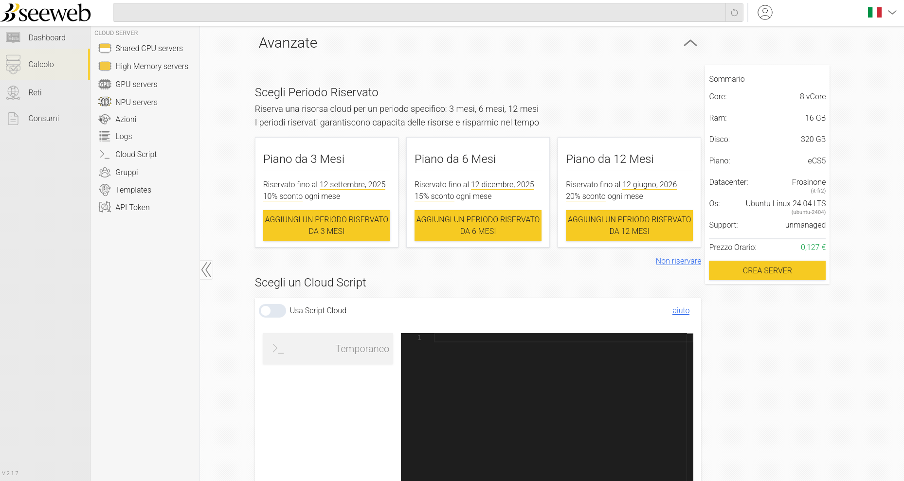
Task: Click the Seeweb logo
Action: [x=46, y=13]
